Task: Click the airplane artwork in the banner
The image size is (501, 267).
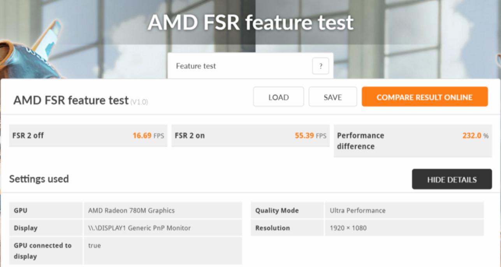Action: (27, 51)
